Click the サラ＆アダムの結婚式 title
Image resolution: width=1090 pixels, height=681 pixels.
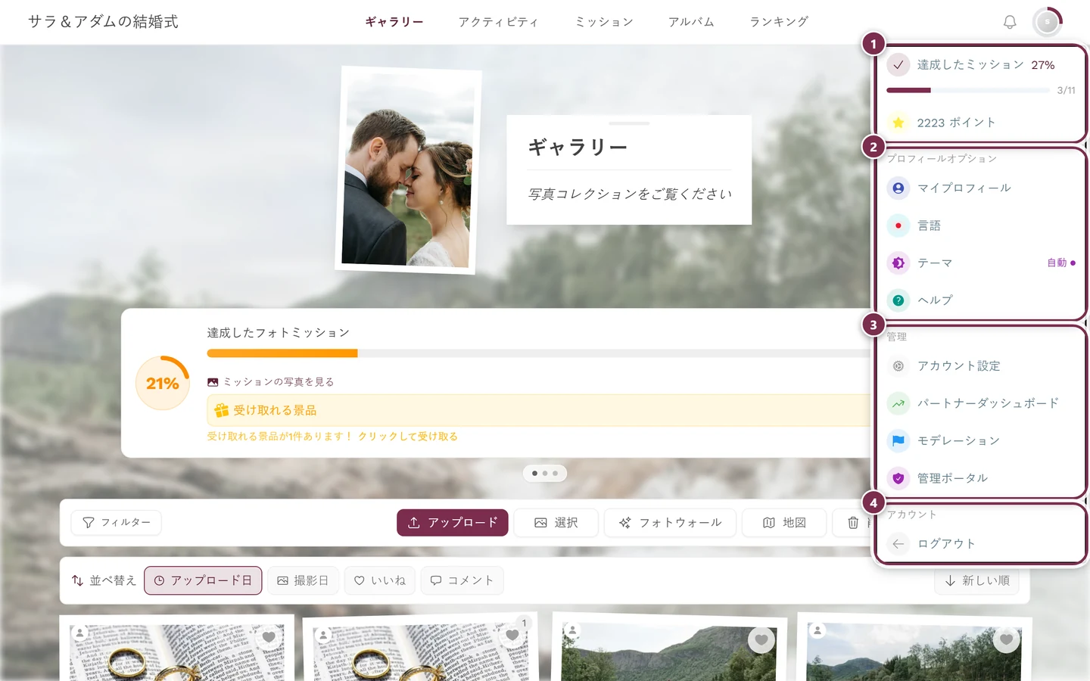[x=103, y=22]
